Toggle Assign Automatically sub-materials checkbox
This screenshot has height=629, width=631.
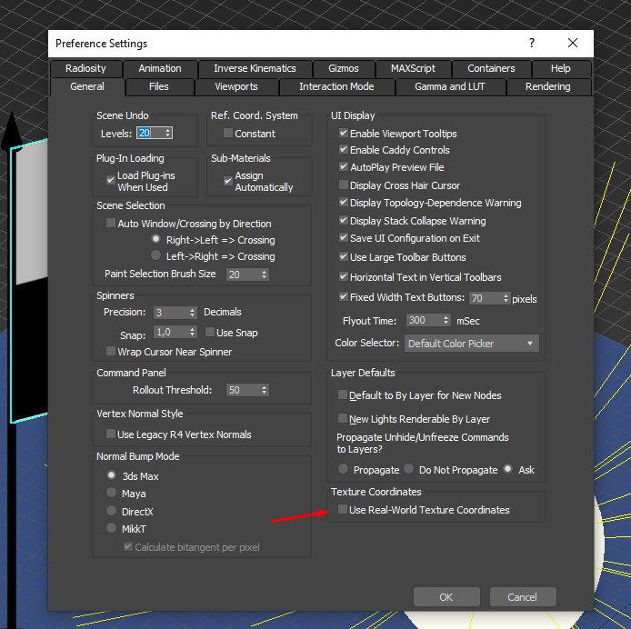coord(228,180)
